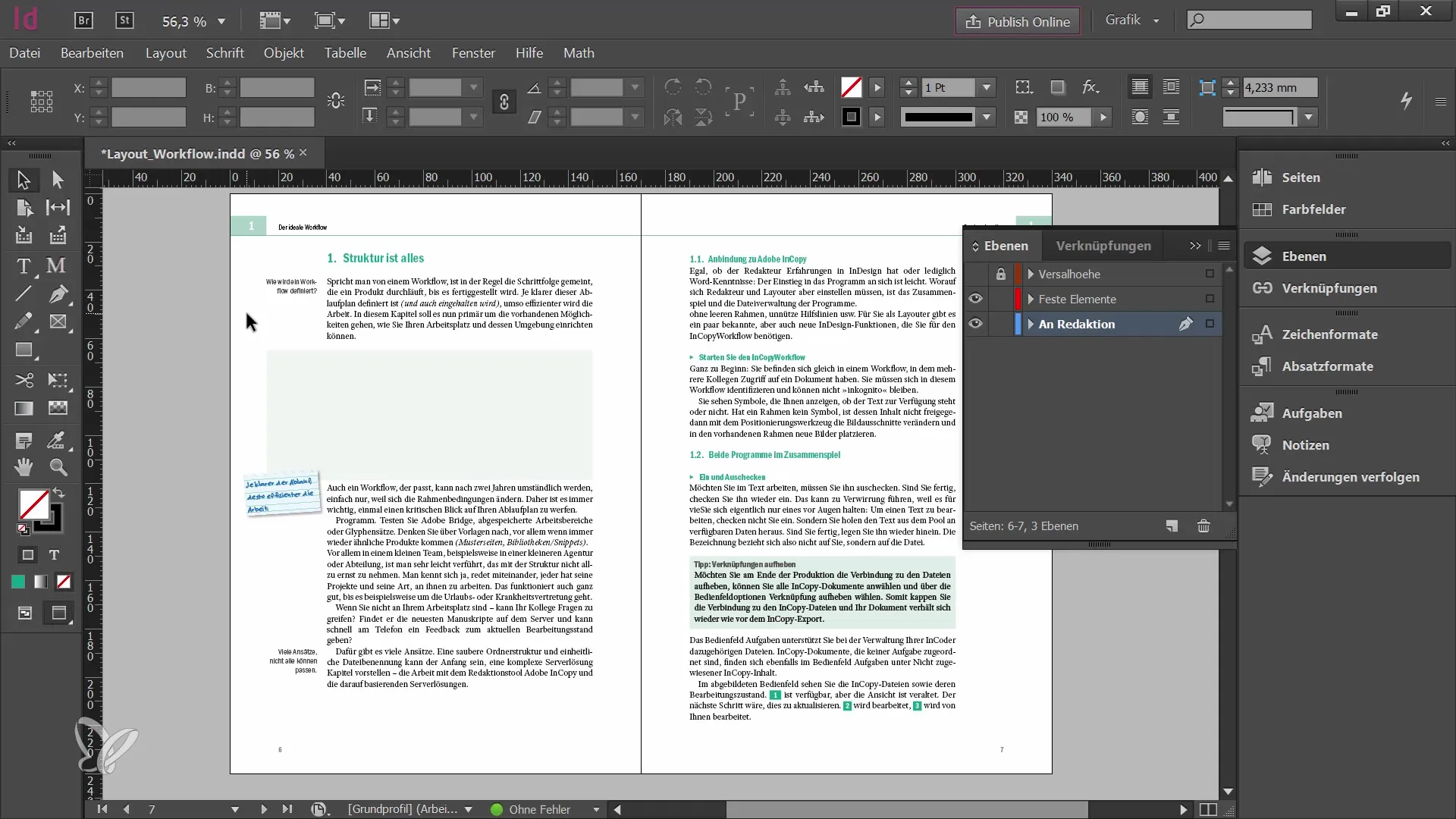Viewport: 1456px width, 819px height.
Task: Toggle visibility of An Redaktion layer
Action: 977,323
